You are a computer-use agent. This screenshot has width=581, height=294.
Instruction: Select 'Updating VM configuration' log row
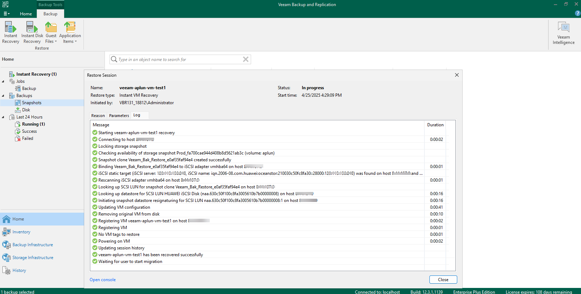coord(270,207)
